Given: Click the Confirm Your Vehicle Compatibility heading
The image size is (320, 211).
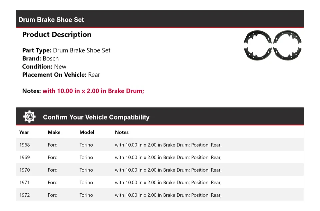Looking at the screenshot, I should (96, 117).
